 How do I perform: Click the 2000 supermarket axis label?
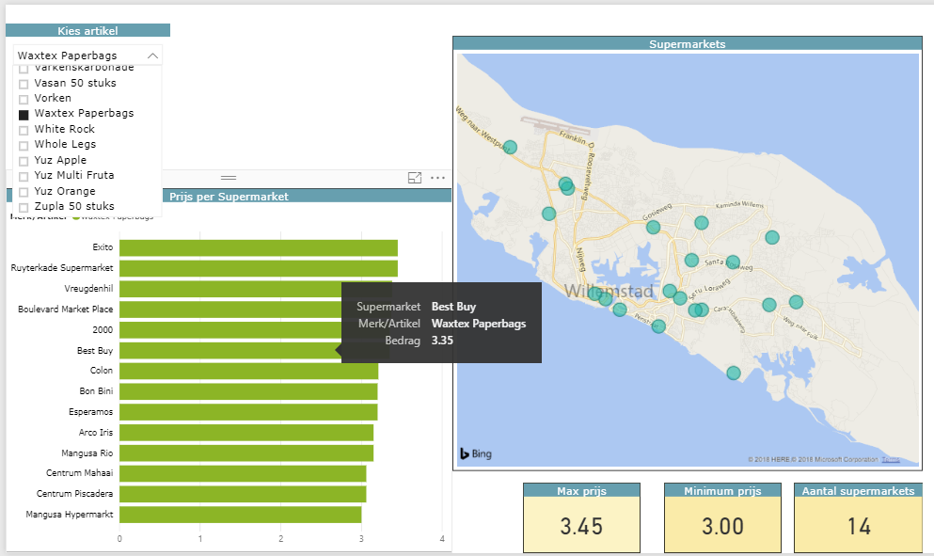(x=103, y=329)
